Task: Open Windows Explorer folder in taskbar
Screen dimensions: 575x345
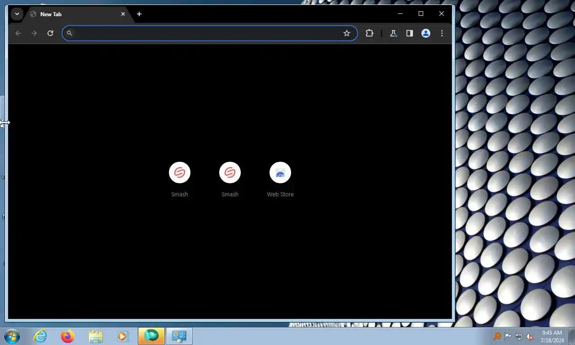Action: 95,336
